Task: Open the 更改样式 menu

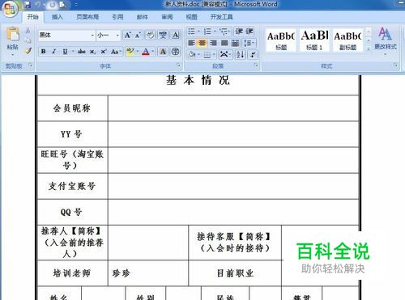Action: (x=386, y=40)
